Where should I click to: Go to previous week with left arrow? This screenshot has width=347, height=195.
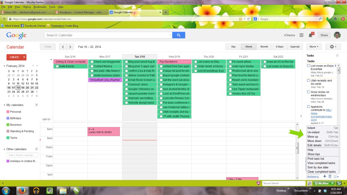click(x=63, y=47)
